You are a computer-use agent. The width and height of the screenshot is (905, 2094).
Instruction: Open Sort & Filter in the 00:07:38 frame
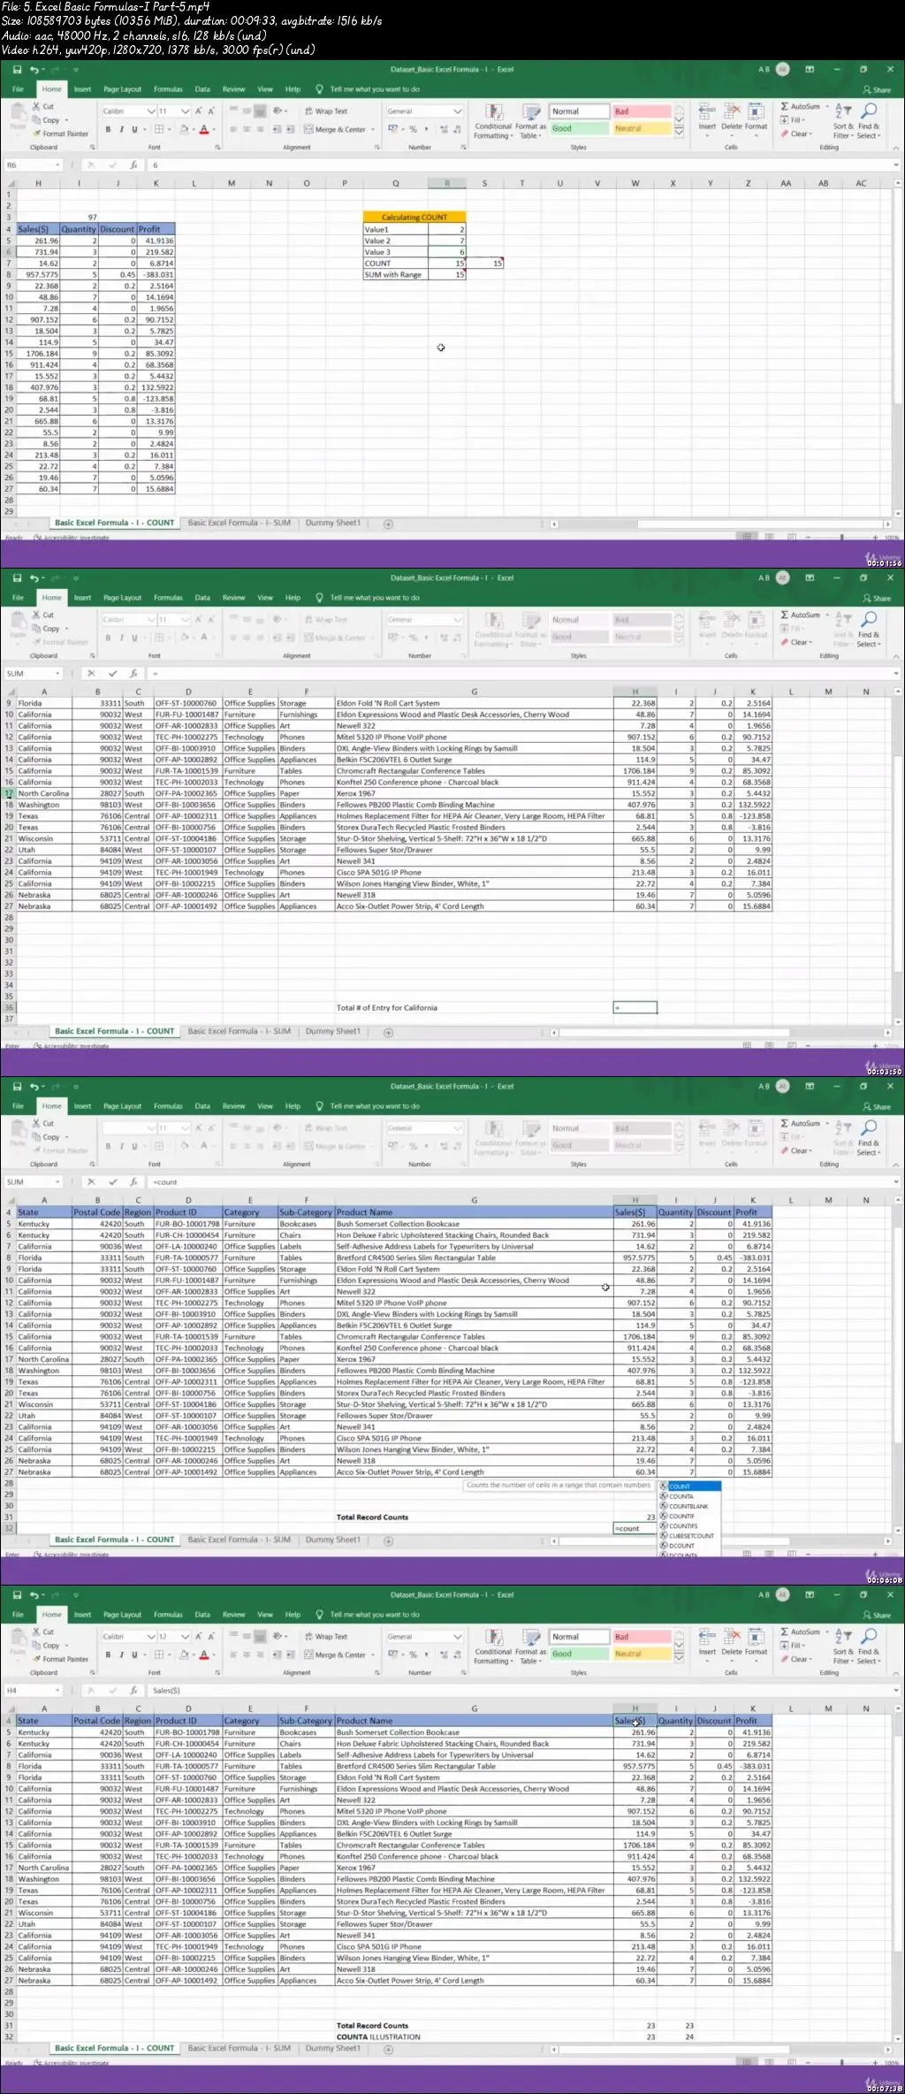pos(844,1647)
